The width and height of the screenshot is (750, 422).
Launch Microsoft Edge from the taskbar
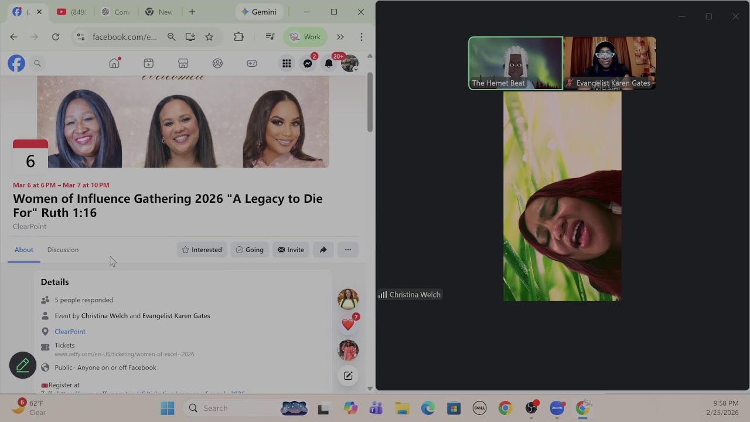pos(428,408)
